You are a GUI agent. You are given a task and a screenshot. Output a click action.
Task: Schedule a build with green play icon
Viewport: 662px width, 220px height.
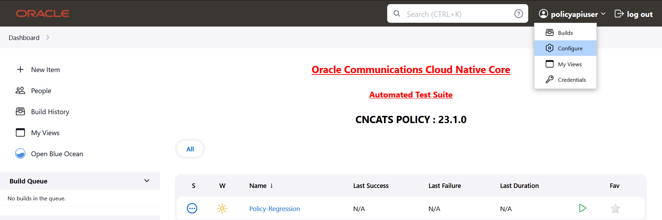click(583, 208)
